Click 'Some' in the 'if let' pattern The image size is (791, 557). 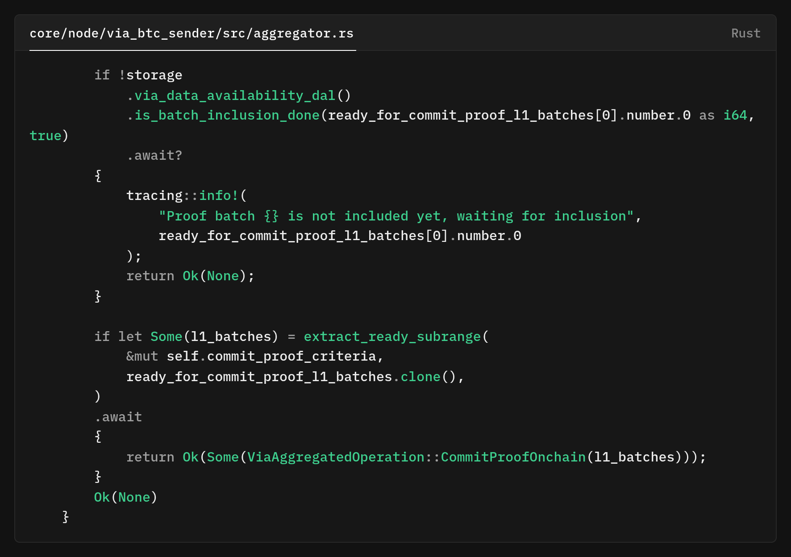coord(166,337)
